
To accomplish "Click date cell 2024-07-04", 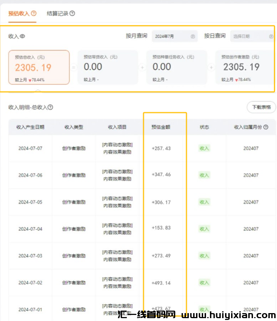I will 30,229.
